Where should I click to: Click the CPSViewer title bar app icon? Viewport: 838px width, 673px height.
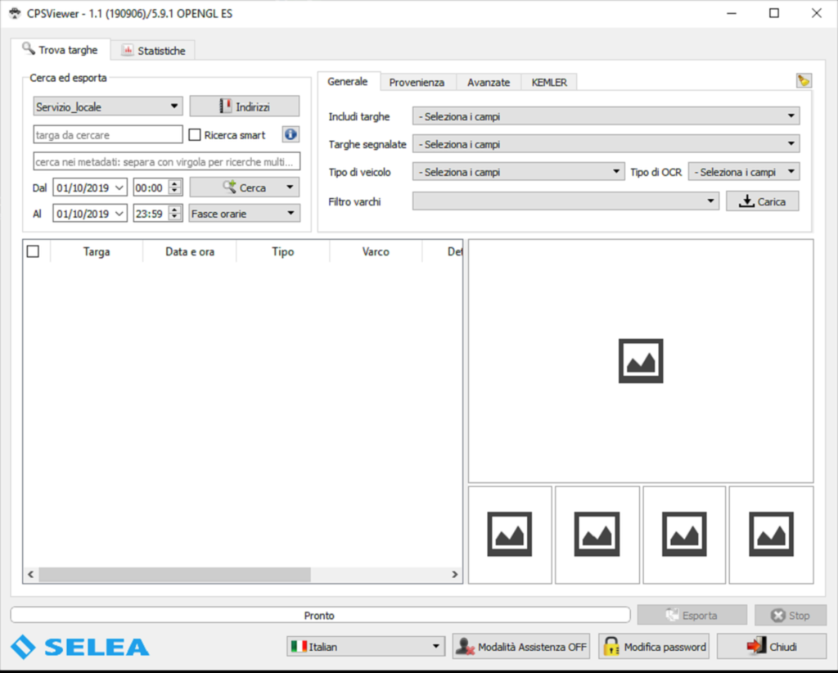tap(15, 13)
